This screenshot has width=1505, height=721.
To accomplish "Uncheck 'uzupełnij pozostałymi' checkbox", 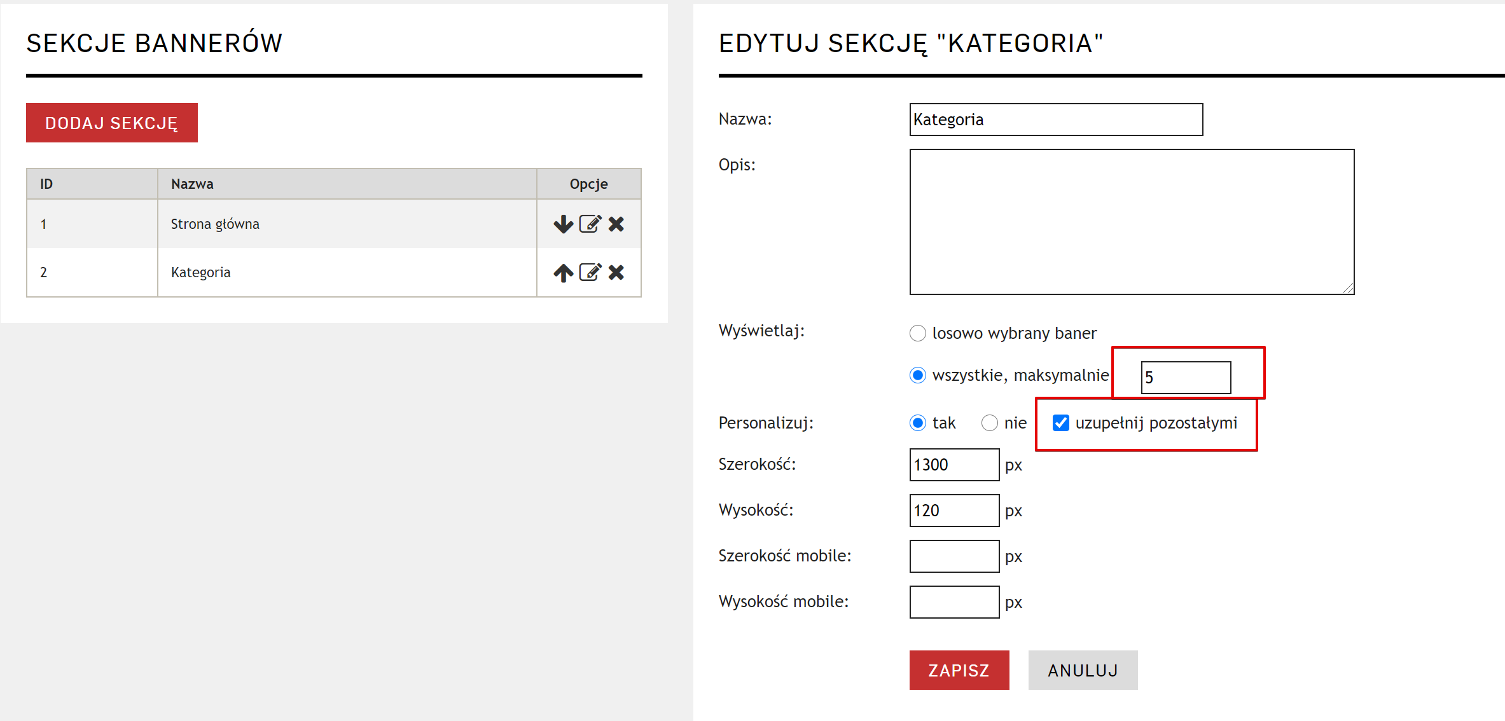I will pos(1060,423).
